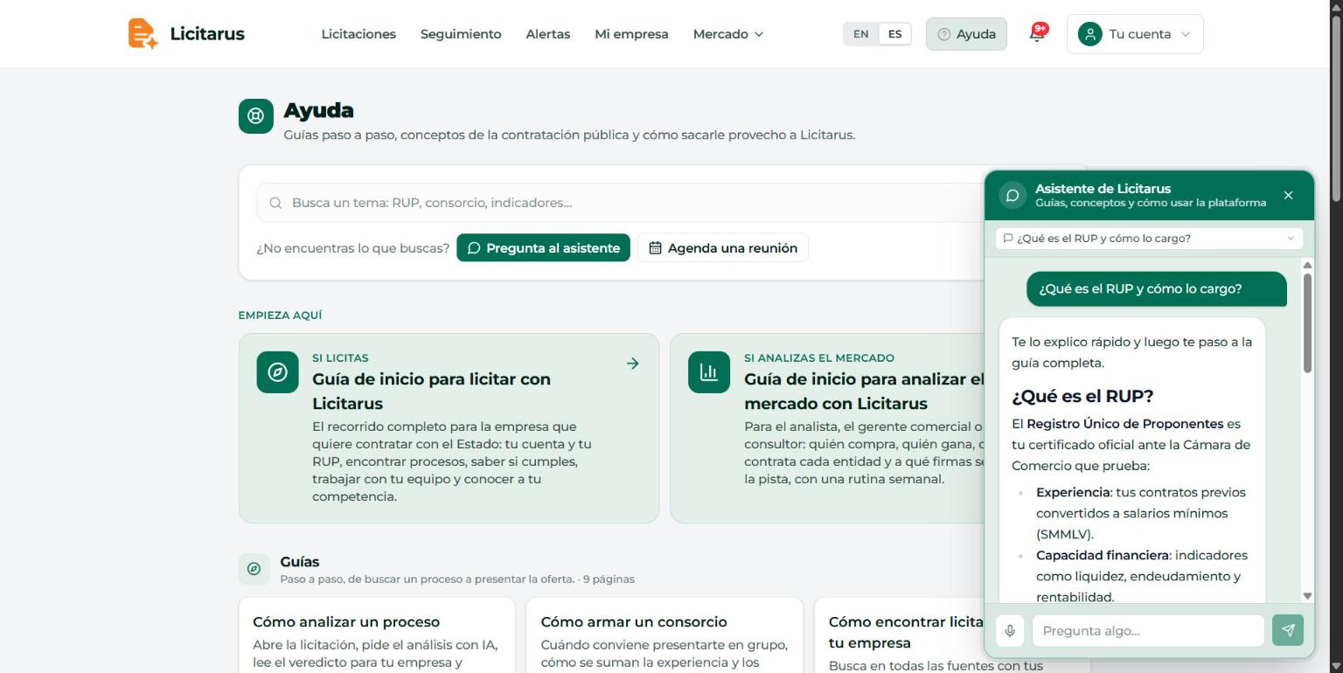Expand the Mercado dropdown menu

click(728, 34)
